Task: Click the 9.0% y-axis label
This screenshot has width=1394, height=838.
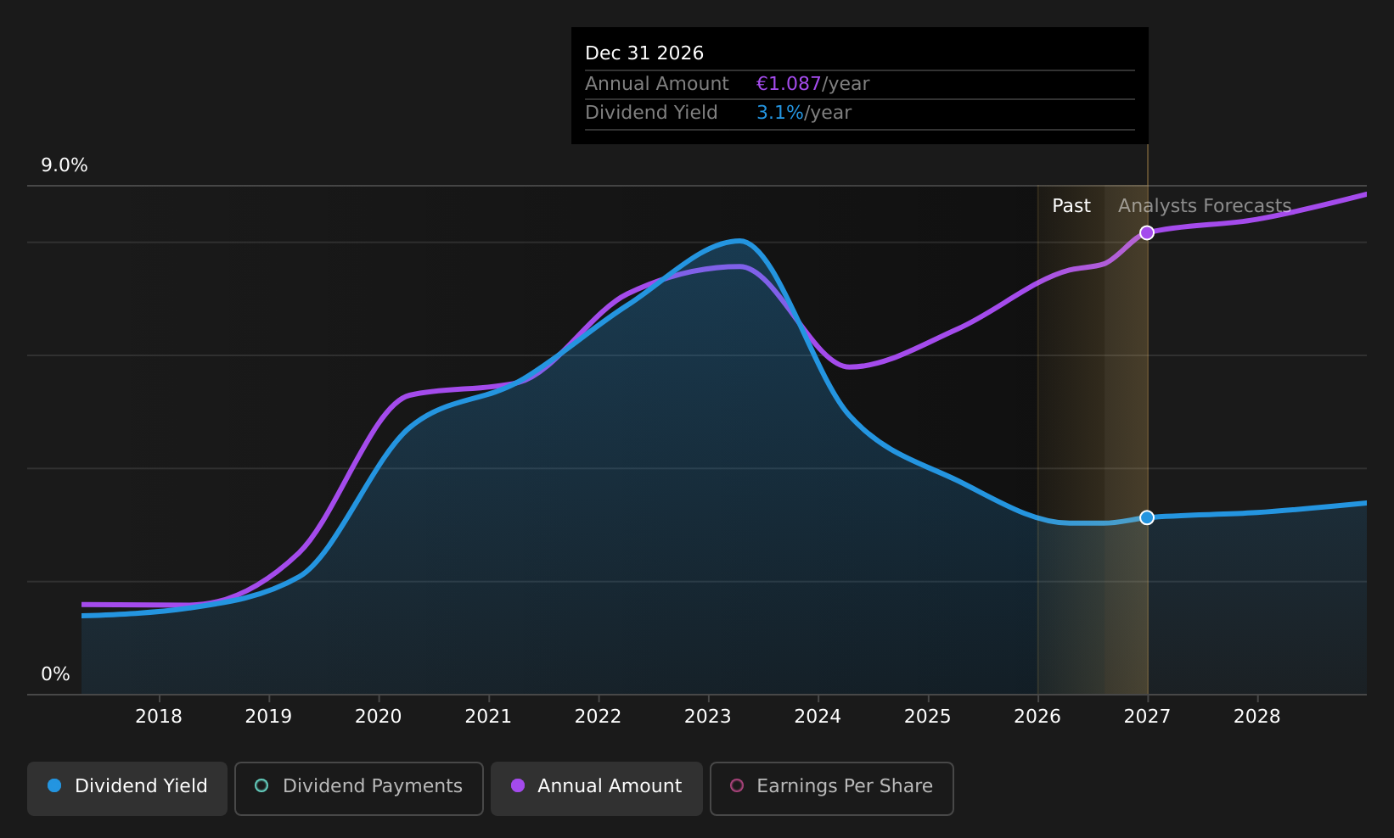Action: [65, 165]
